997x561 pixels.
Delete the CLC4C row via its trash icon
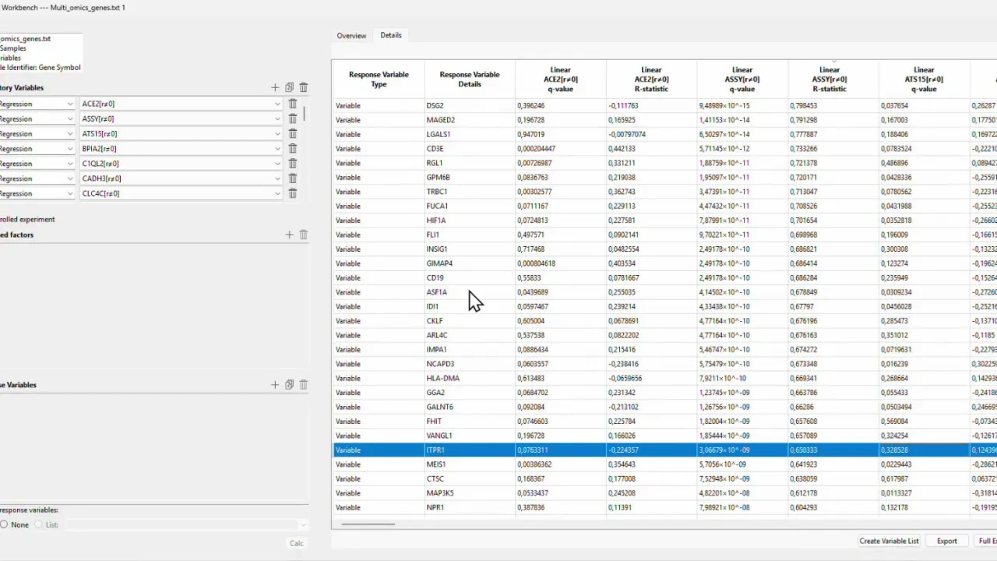click(293, 193)
